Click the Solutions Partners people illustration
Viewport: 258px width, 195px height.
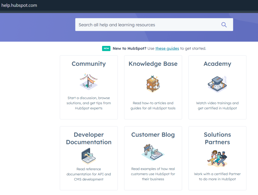[x=217, y=158]
